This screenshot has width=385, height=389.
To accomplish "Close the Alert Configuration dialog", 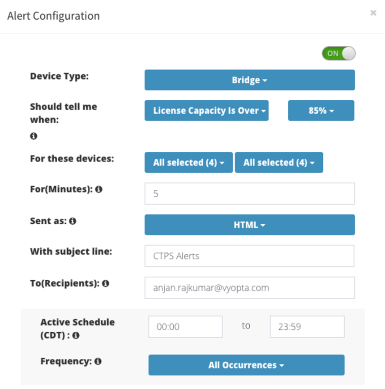I will (373, 13).
